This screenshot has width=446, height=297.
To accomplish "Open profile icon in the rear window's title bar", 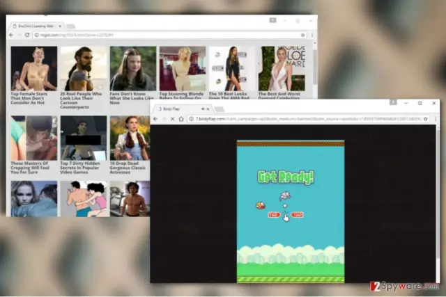I will pos(272,20).
